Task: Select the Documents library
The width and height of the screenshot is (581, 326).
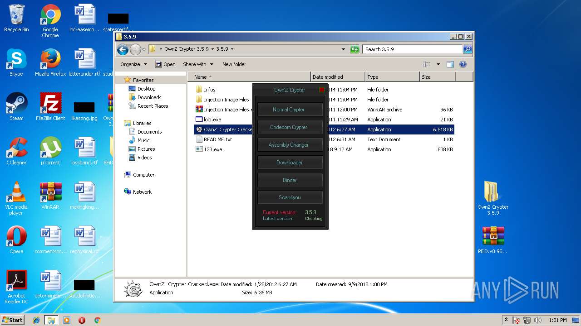Action: 145,132
